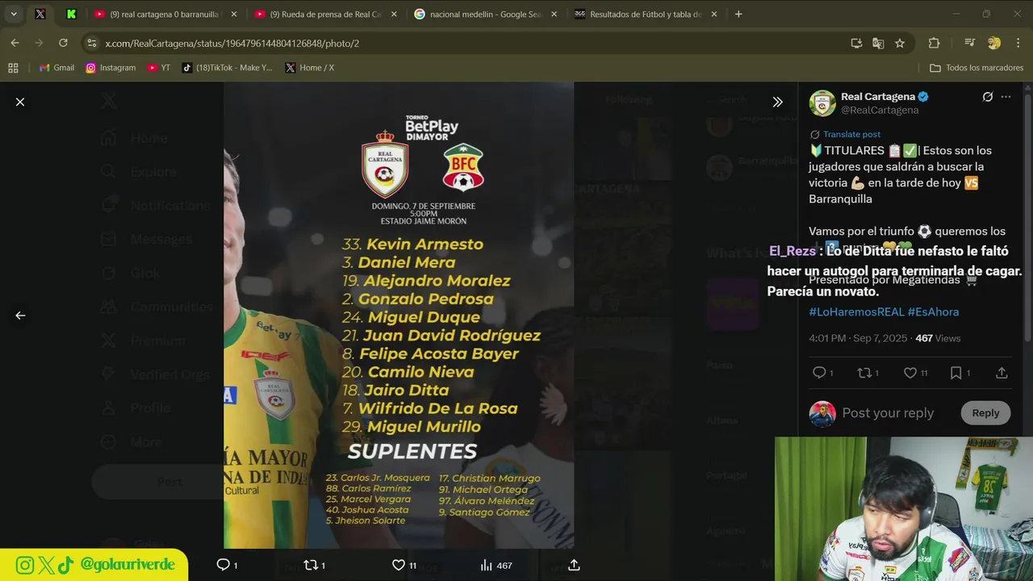This screenshot has height=581, width=1033.
Task: Open hashtag #LoHaremosREAL
Action: pos(856,311)
